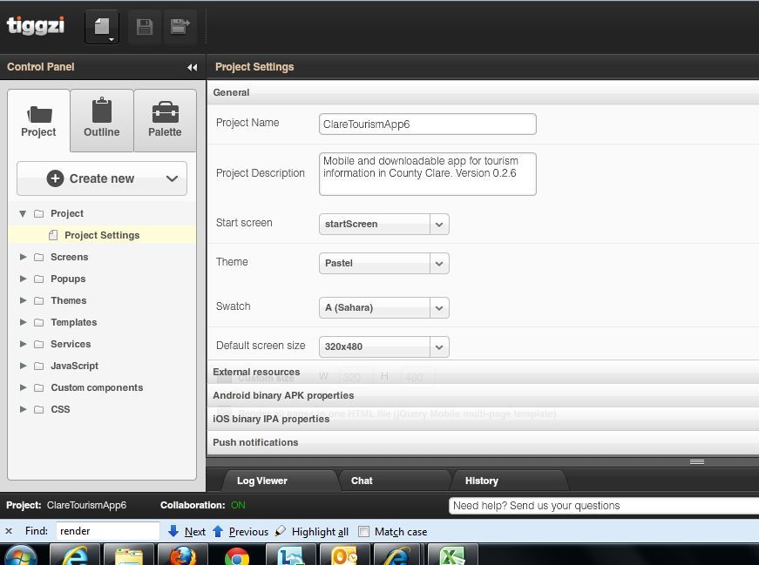Click the new file toolbar icon
This screenshot has height=565, width=759.
[101, 27]
